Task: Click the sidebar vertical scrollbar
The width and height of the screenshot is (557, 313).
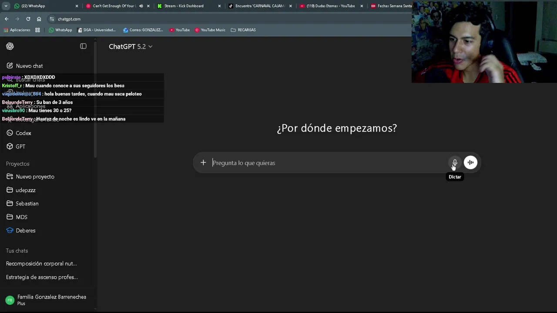Action: 95,100
